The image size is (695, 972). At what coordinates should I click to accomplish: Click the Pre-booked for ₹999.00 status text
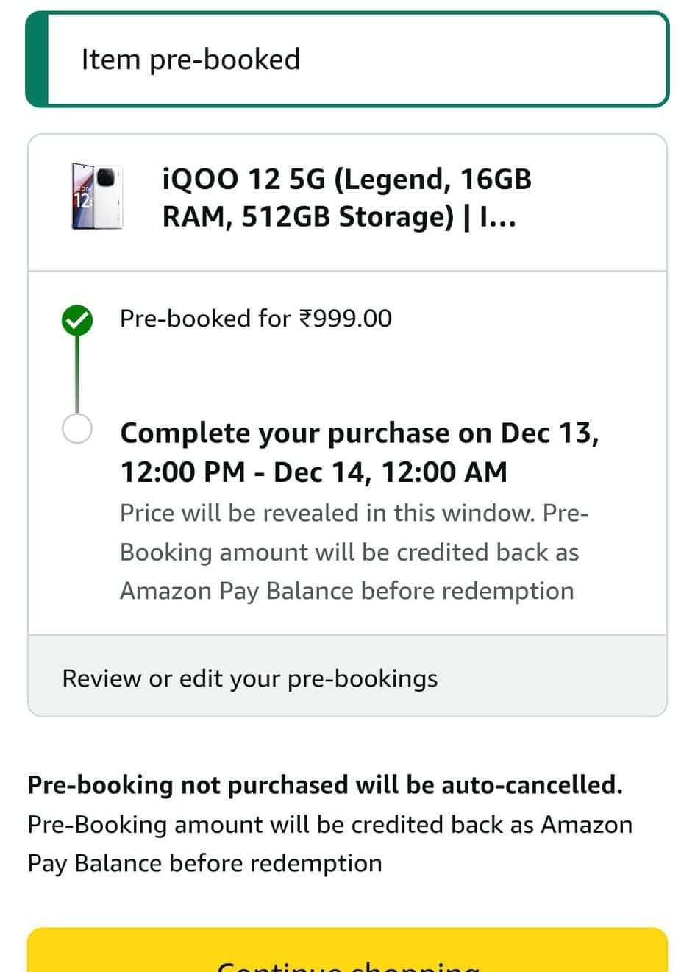255,319
